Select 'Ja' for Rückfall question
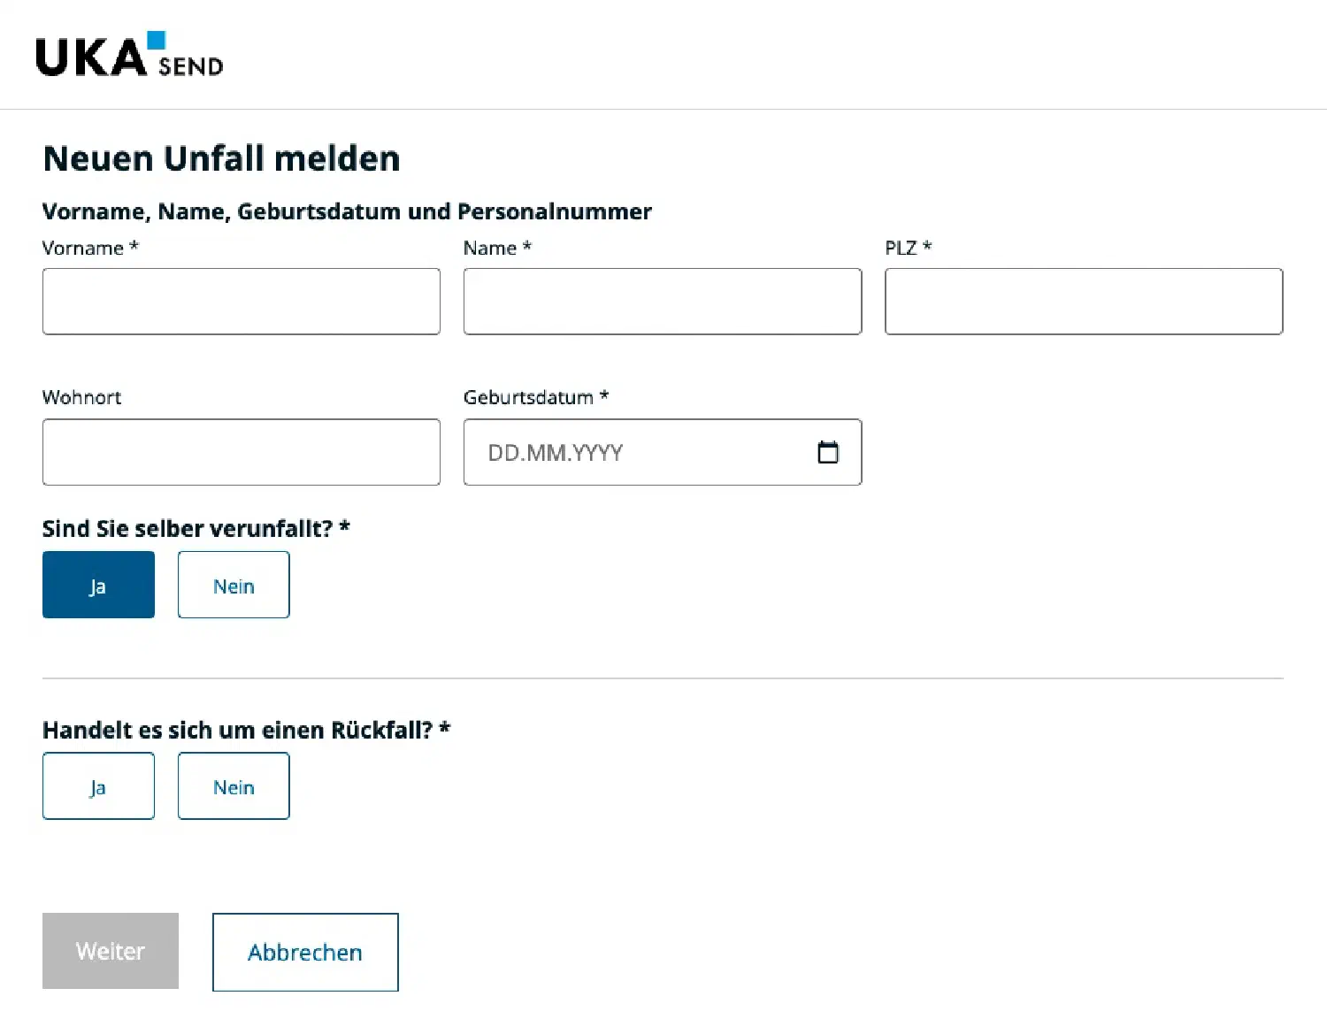Viewport: 1327px width, 1034px height. tap(98, 785)
